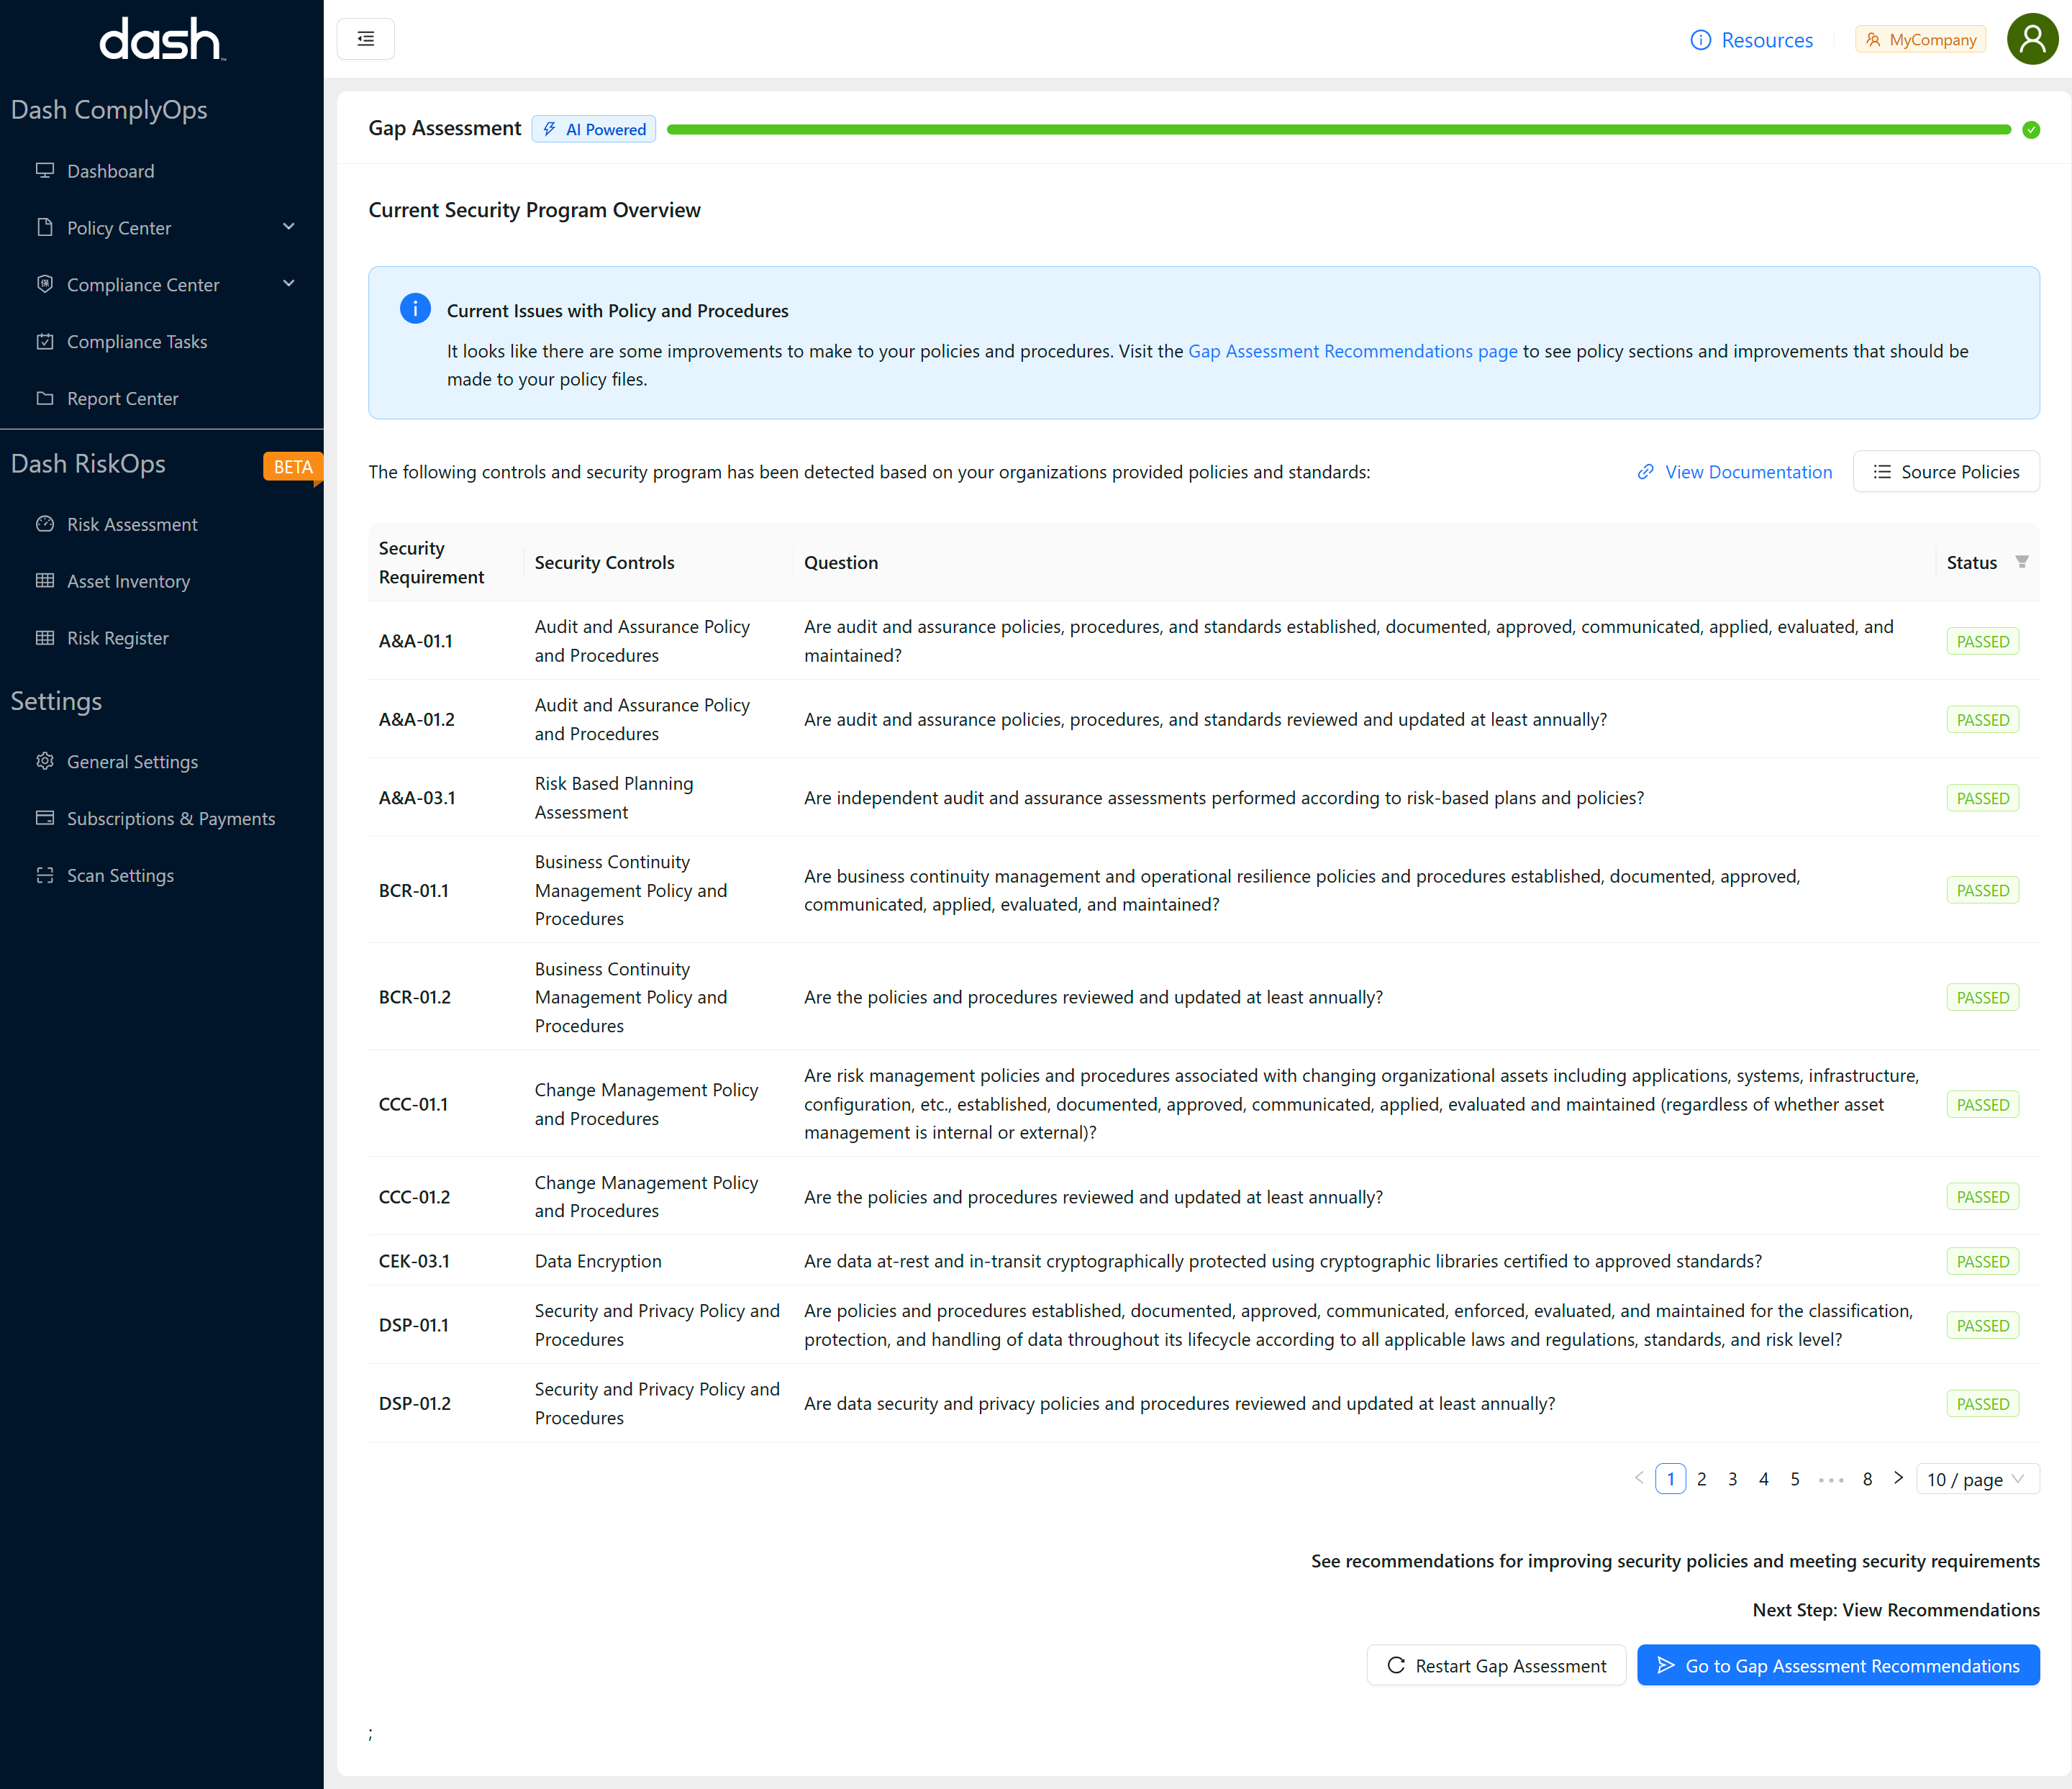Click the user profile avatar icon
2072x1789 pixels.
[2032, 39]
